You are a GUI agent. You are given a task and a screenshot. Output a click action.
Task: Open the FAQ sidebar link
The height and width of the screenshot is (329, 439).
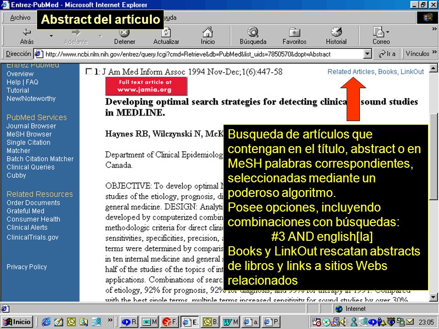coord(32,82)
